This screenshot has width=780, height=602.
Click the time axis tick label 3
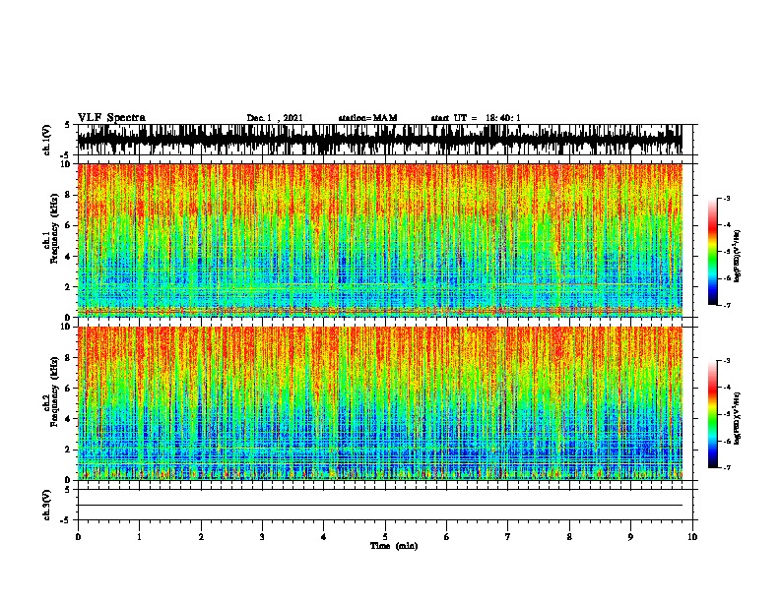262,536
